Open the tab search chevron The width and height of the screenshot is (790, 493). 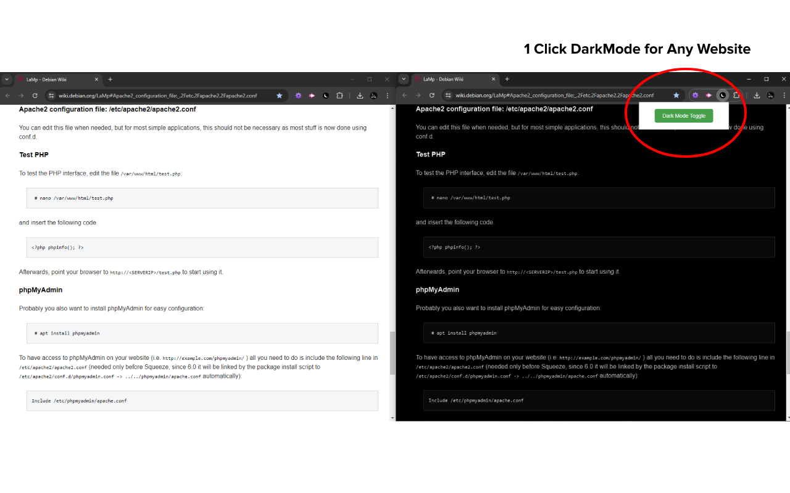coord(6,79)
